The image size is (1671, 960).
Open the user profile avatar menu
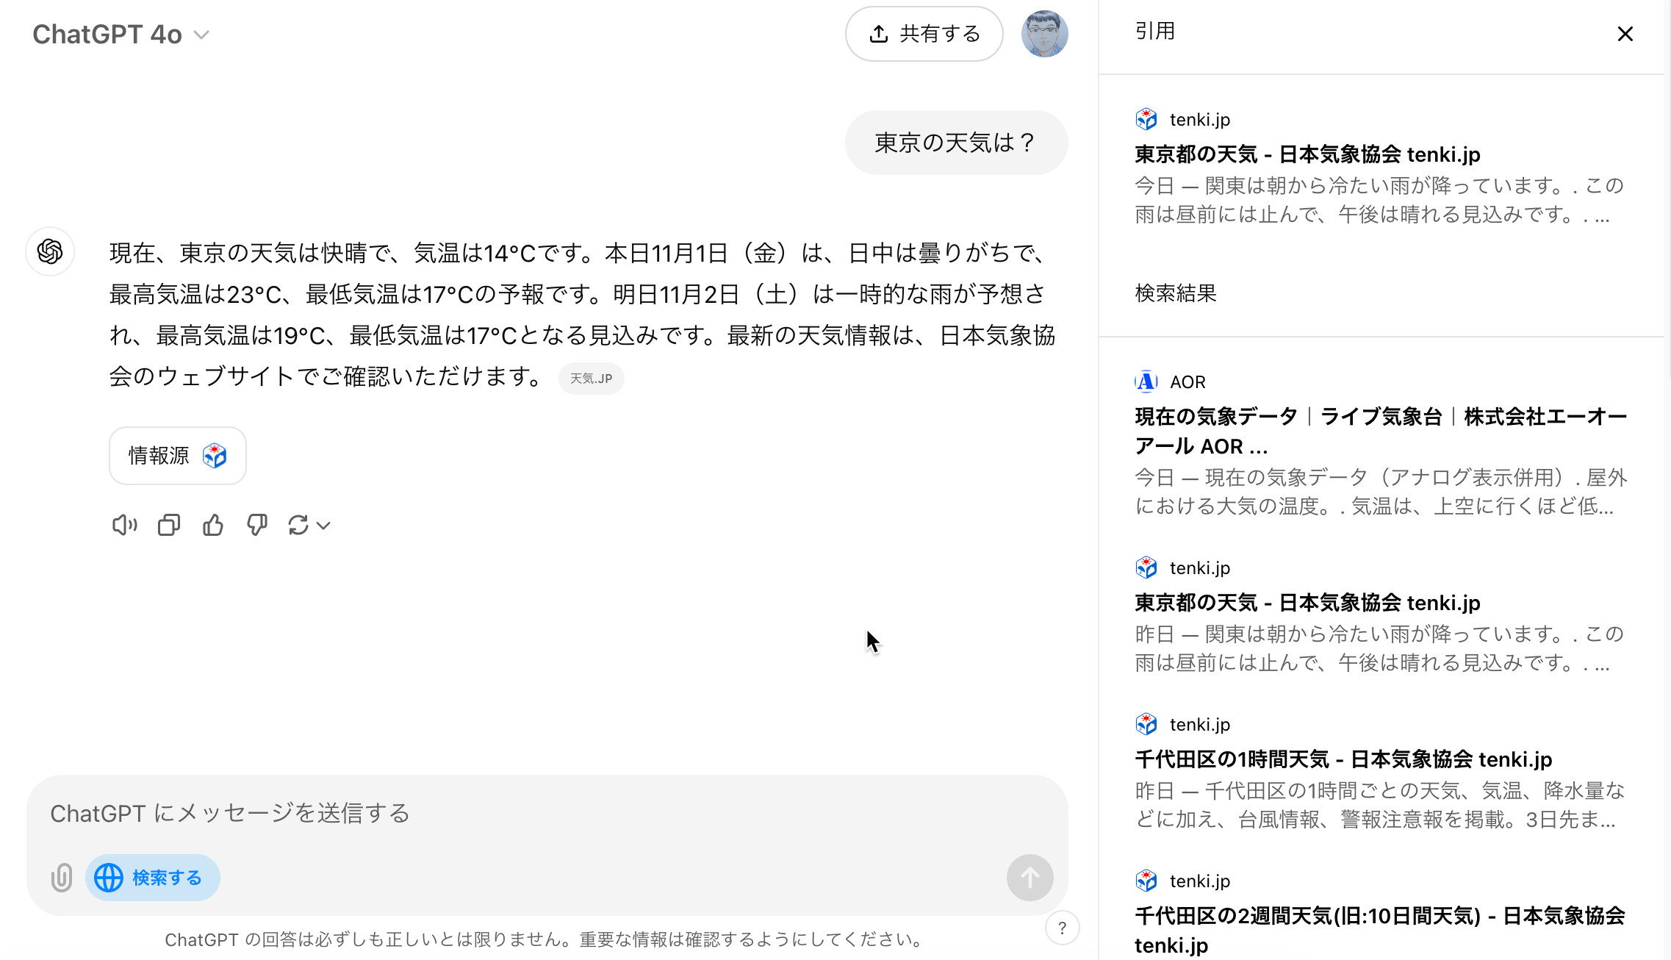tap(1044, 34)
